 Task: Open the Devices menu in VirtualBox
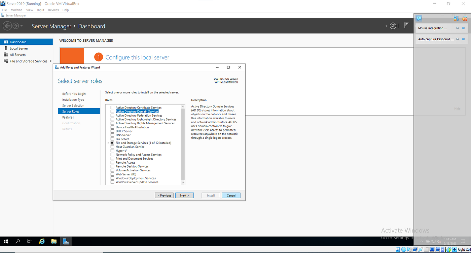[x=53, y=10]
